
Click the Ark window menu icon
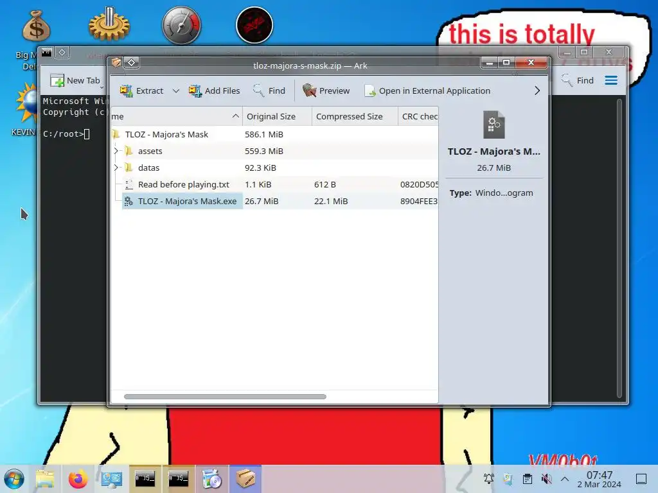[x=116, y=62]
